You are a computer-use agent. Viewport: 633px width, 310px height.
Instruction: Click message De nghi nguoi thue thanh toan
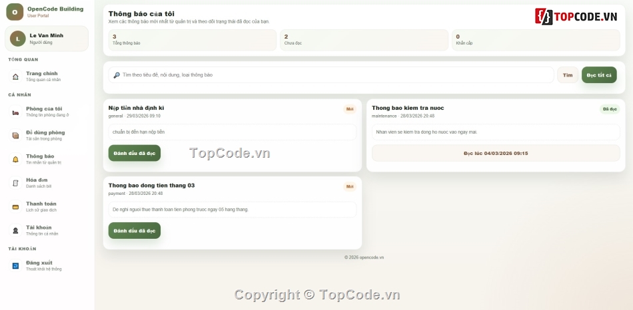(180, 210)
